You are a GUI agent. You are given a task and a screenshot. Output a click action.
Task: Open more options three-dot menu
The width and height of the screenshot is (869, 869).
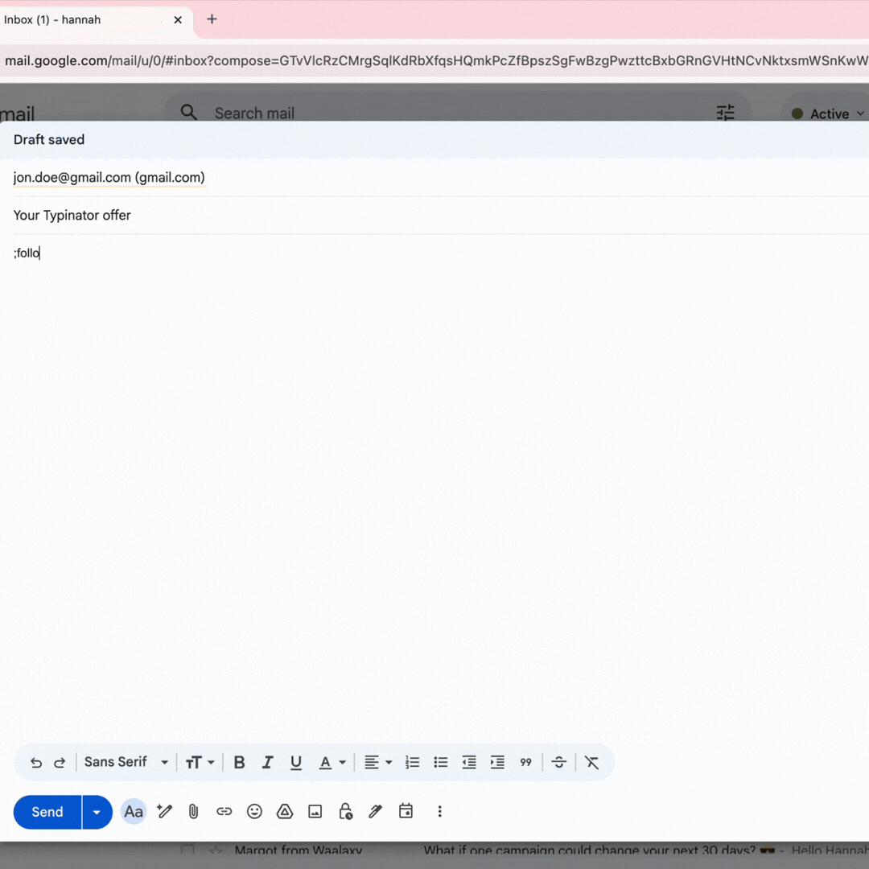click(x=439, y=812)
